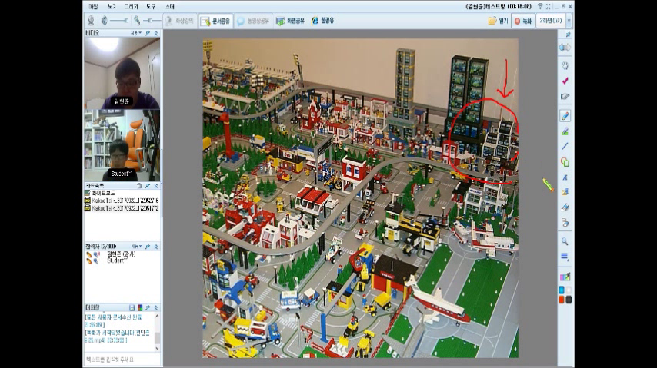Select the hand pan tool
The image size is (657, 368).
pos(565,66)
